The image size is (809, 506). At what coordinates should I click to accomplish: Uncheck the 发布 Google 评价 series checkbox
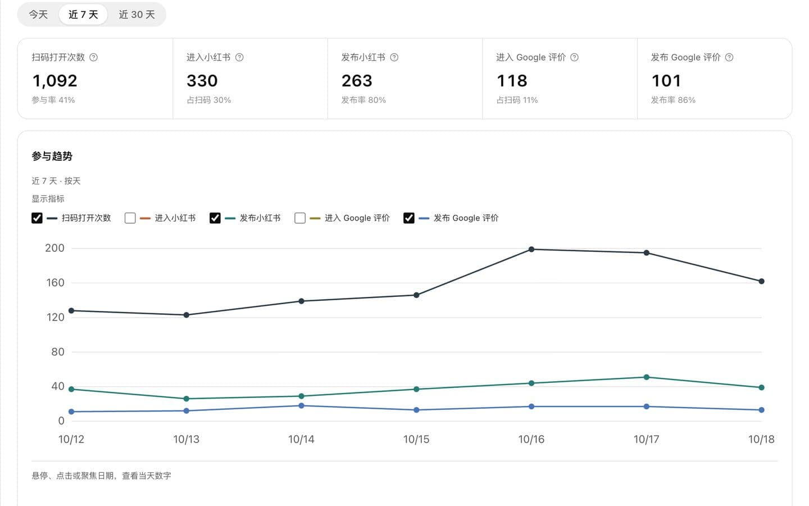pyautogui.click(x=409, y=218)
